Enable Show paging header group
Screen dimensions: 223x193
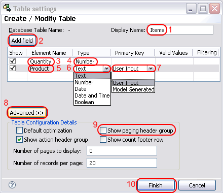(x=103, y=131)
